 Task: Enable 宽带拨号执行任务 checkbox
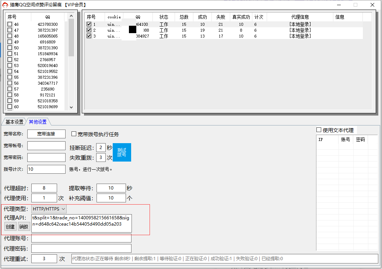pos(74,134)
